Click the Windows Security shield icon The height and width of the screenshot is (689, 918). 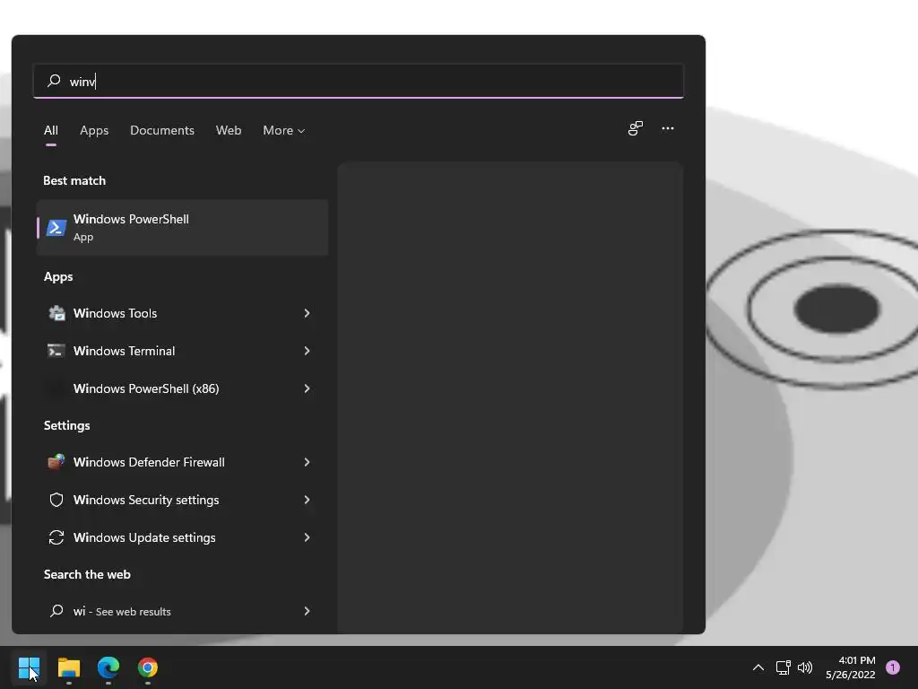(x=56, y=500)
